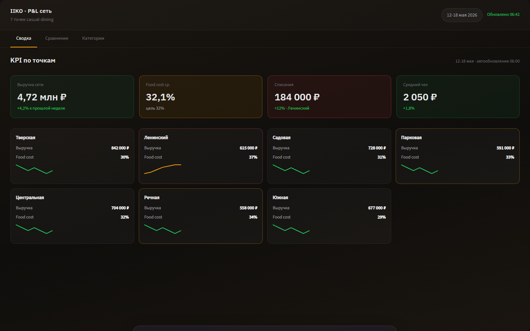Click the KPI по точкам heading

[x=33, y=60]
